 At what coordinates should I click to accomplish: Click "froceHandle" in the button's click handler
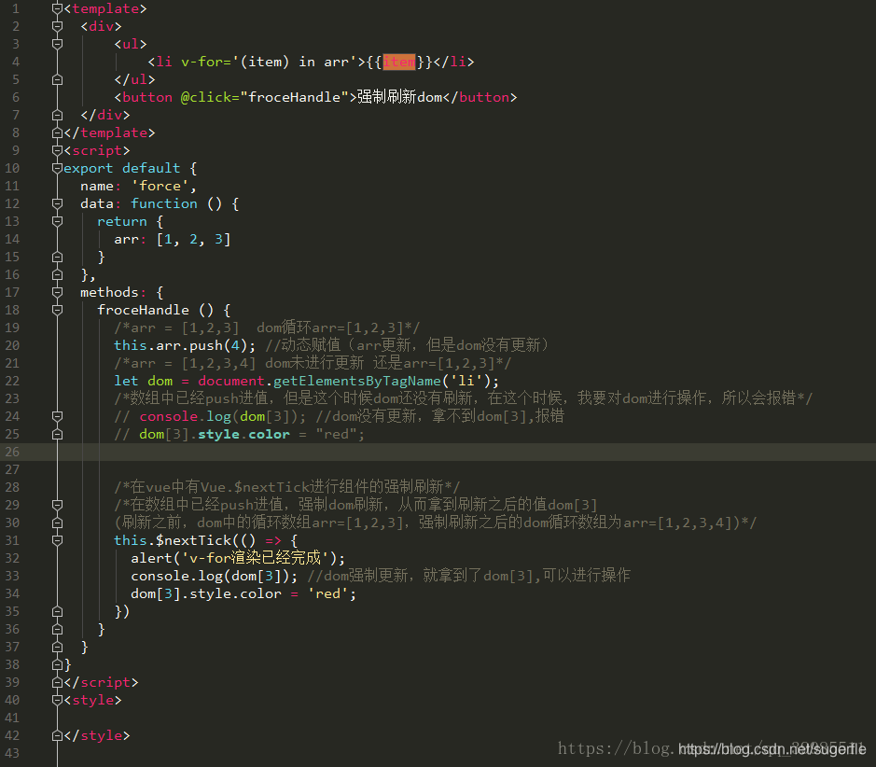pos(295,97)
